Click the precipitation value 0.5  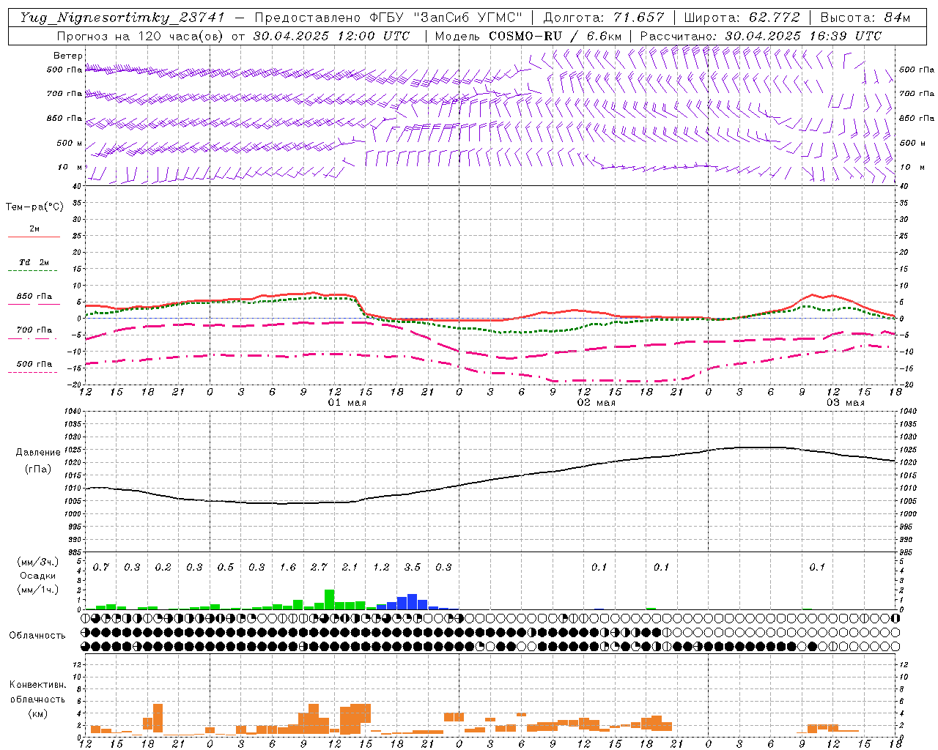(x=226, y=568)
